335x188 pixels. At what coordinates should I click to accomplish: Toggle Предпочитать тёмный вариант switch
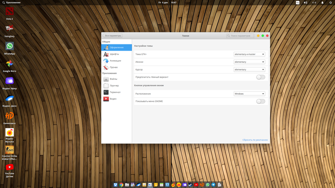coord(261,77)
